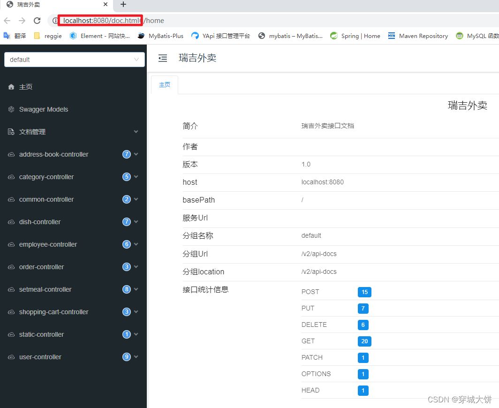Click the dish-controller cloud icon
The image size is (499, 408).
coord(11,222)
